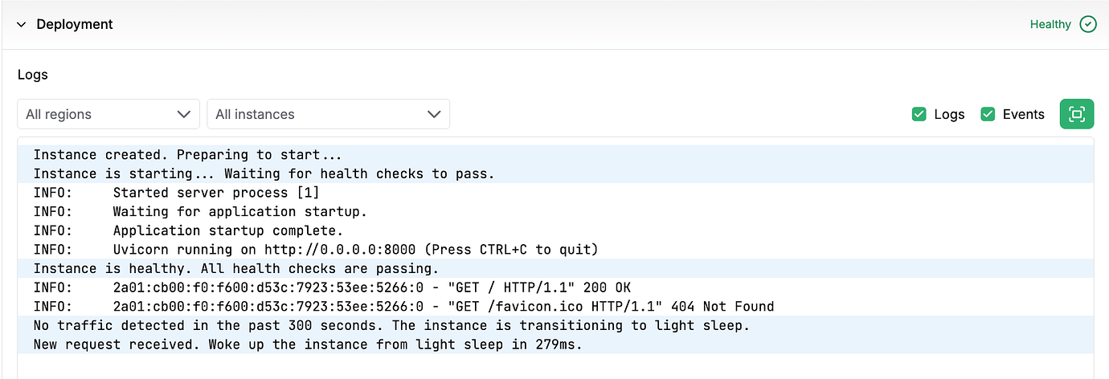Viewport: 1109px width, 379px height.
Task: Click the "Application startup complete" log line
Action: pyautogui.click(x=227, y=230)
